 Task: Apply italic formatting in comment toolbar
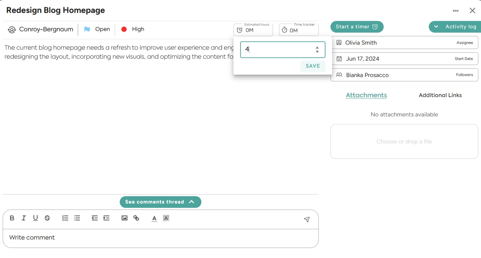pos(24,218)
